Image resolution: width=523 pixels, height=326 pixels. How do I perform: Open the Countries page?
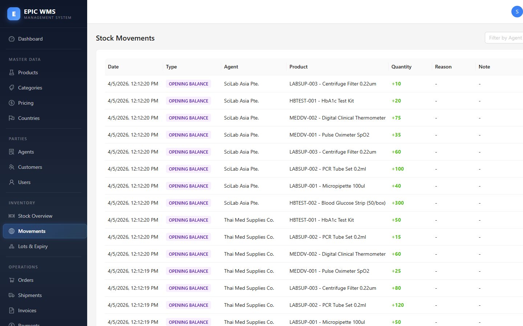[x=45, y=118]
